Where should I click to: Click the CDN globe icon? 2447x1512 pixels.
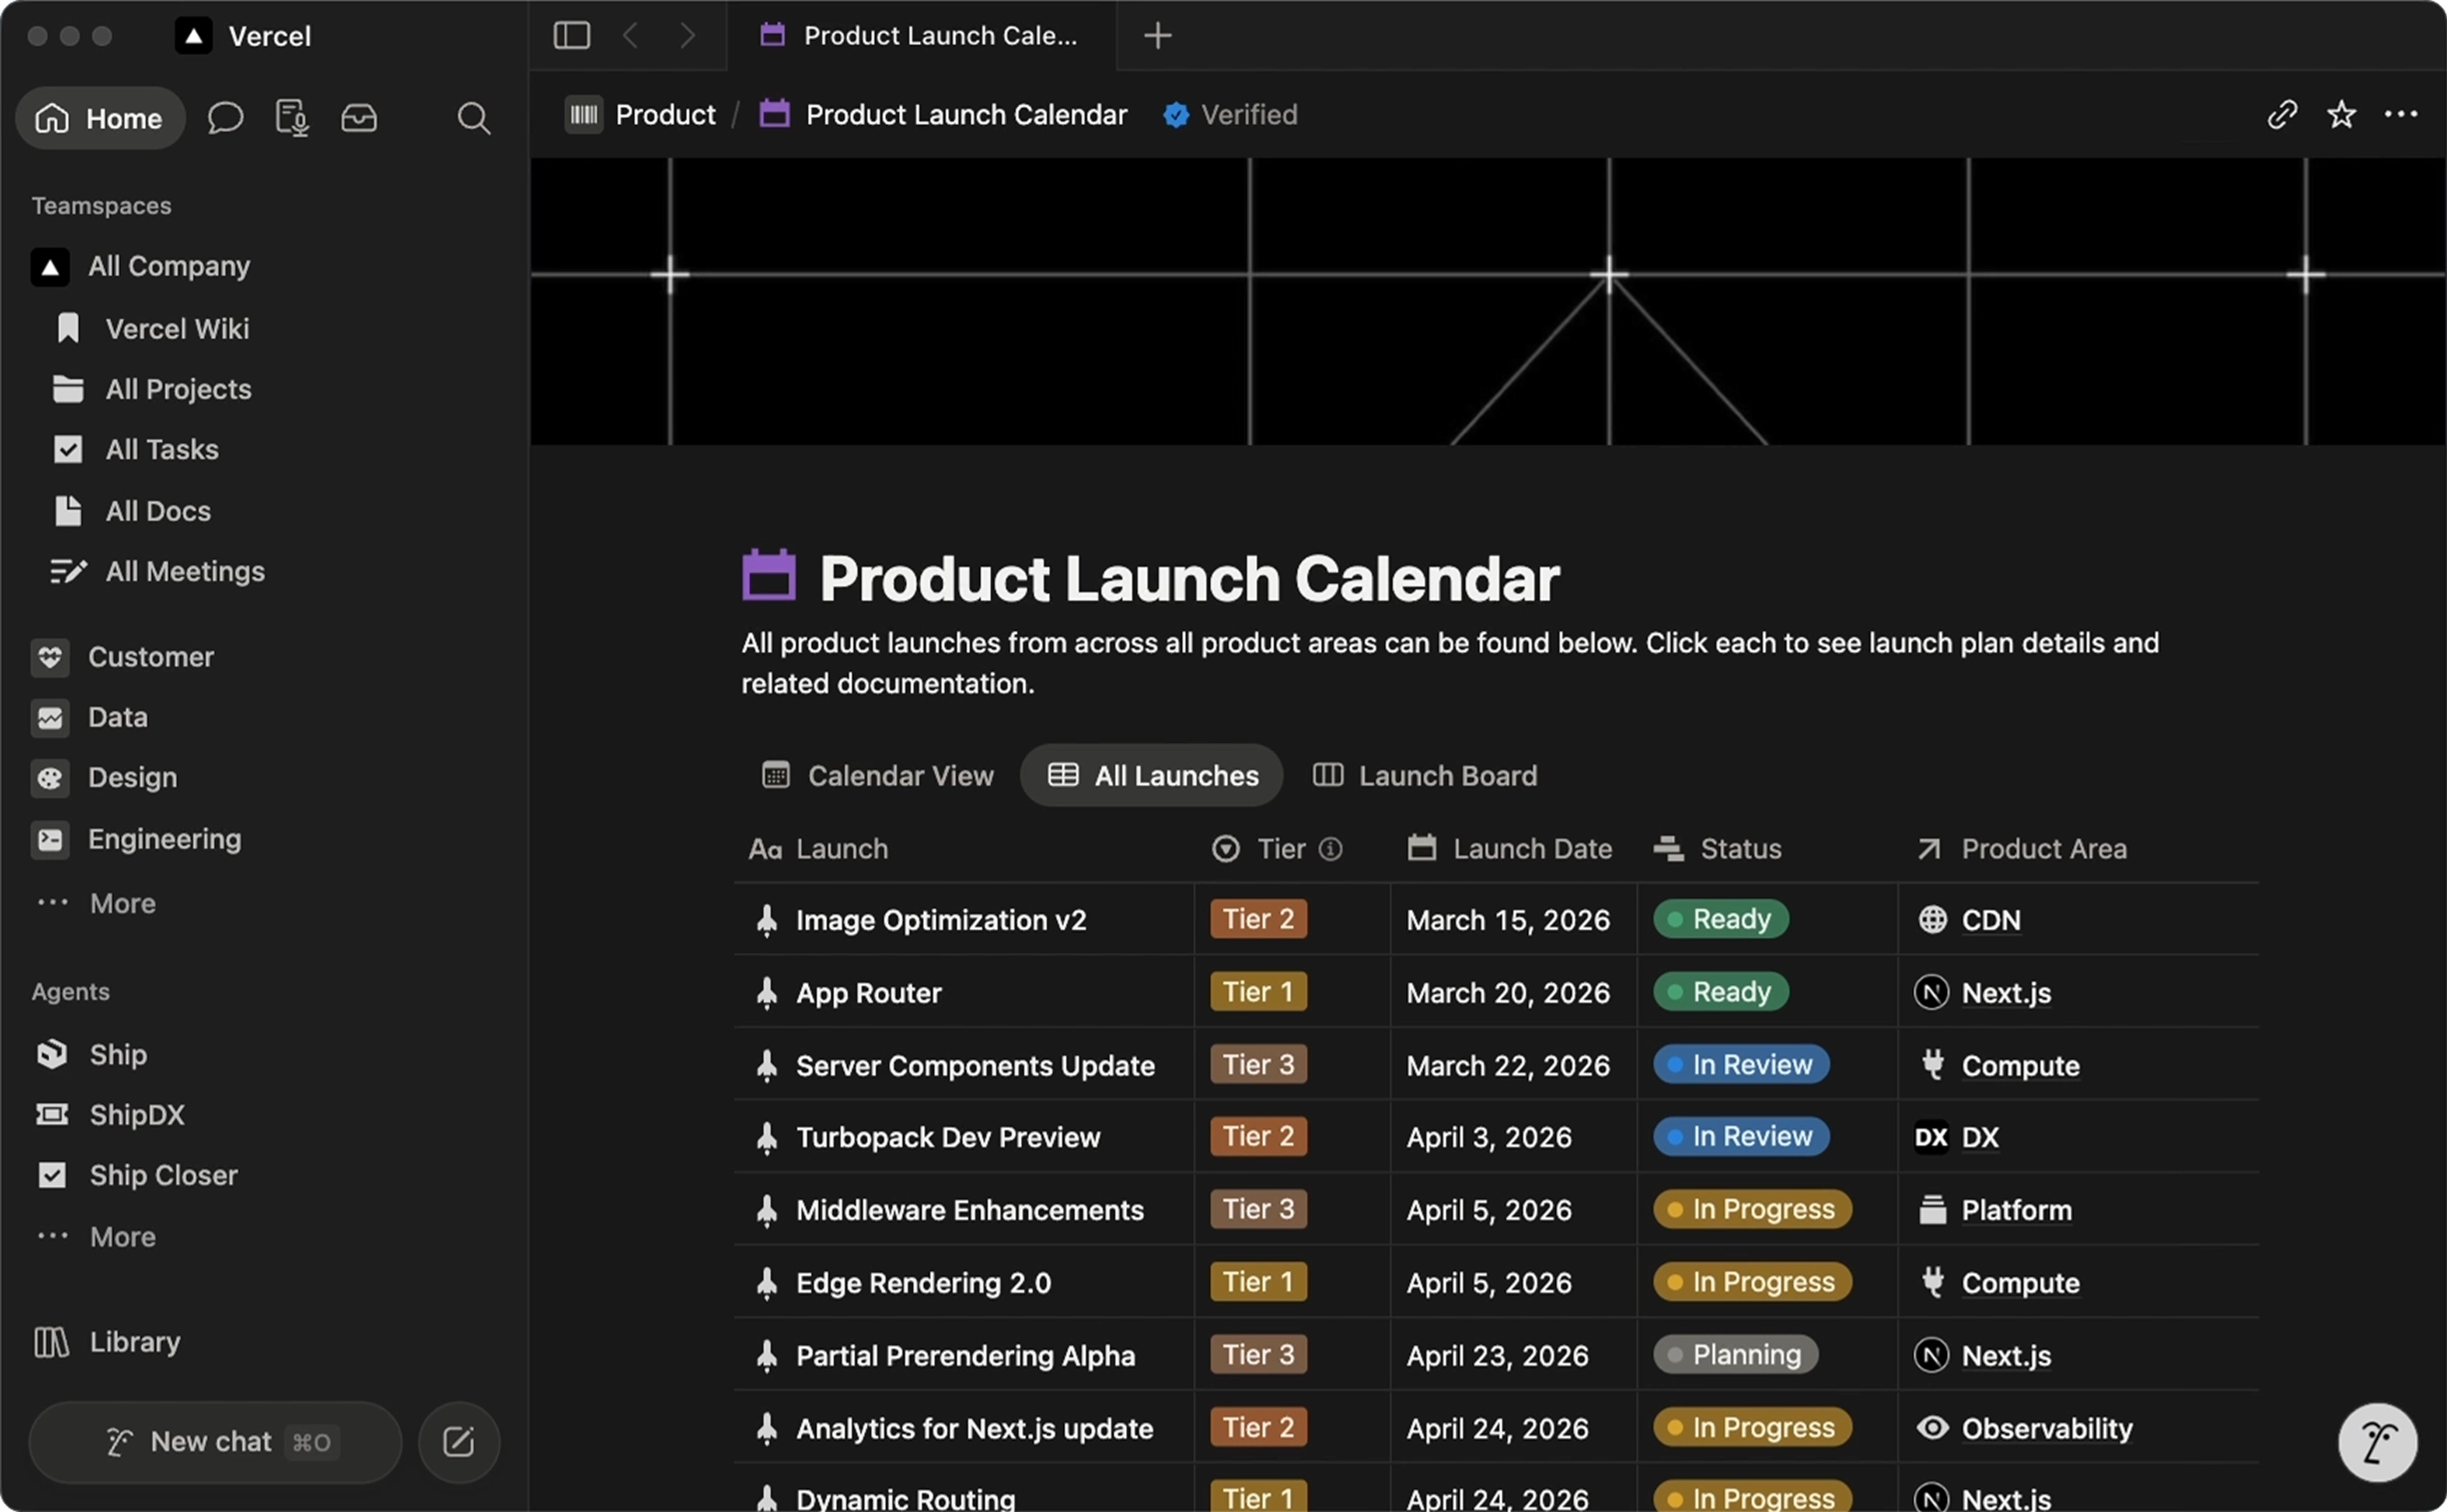[x=1931, y=920]
